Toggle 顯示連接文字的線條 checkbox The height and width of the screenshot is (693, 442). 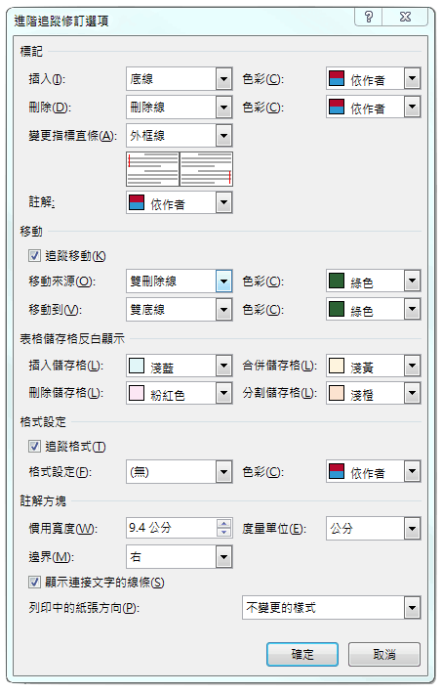pyautogui.click(x=34, y=582)
